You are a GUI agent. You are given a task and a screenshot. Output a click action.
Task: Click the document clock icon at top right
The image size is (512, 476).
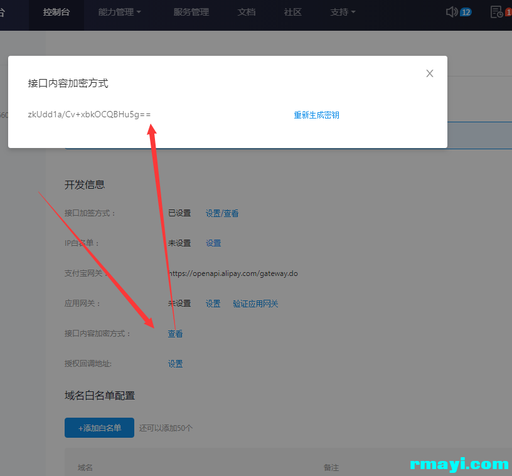496,12
